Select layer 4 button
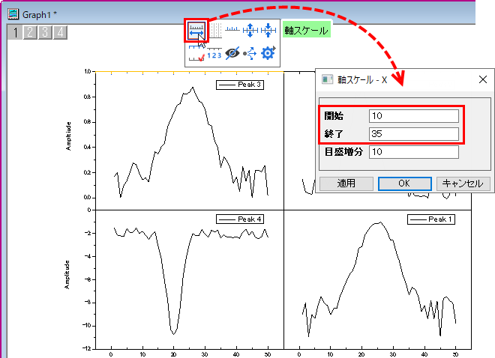The width and height of the screenshot is (495, 358). coord(60,32)
